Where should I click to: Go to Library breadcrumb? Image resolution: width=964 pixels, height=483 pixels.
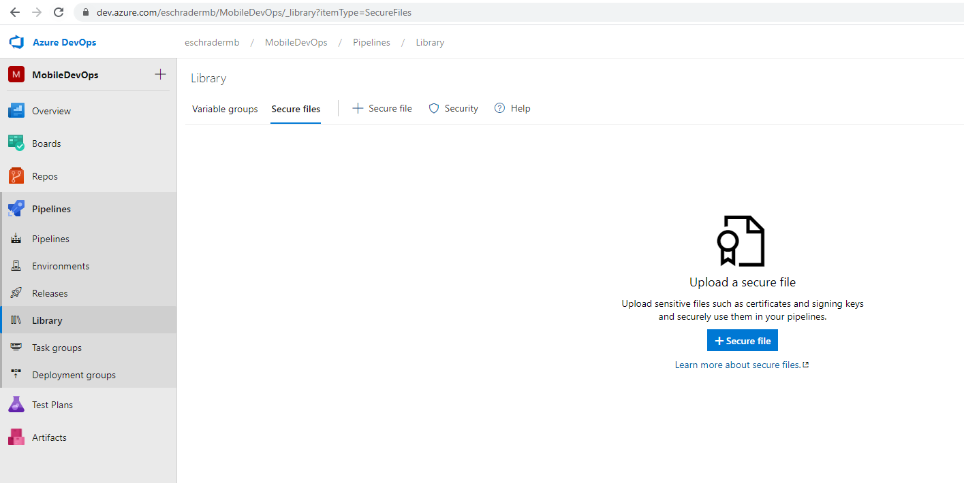(x=430, y=42)
